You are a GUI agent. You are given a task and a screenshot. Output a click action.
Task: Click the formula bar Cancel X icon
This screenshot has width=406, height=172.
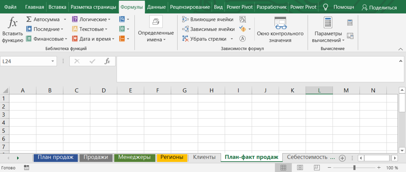pos(77,61)
